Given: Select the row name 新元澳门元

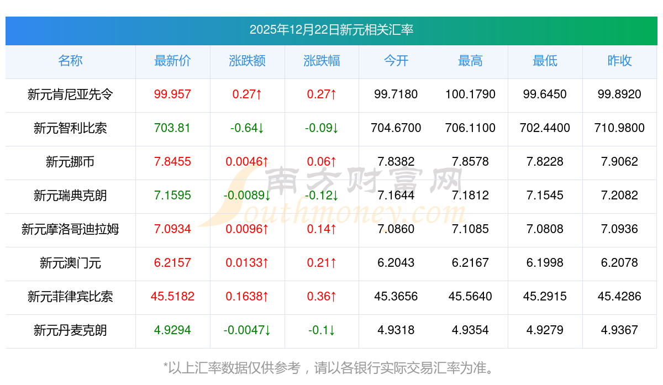Looking at the screenshot, I should pyautogui.click(x=70, y=263).
